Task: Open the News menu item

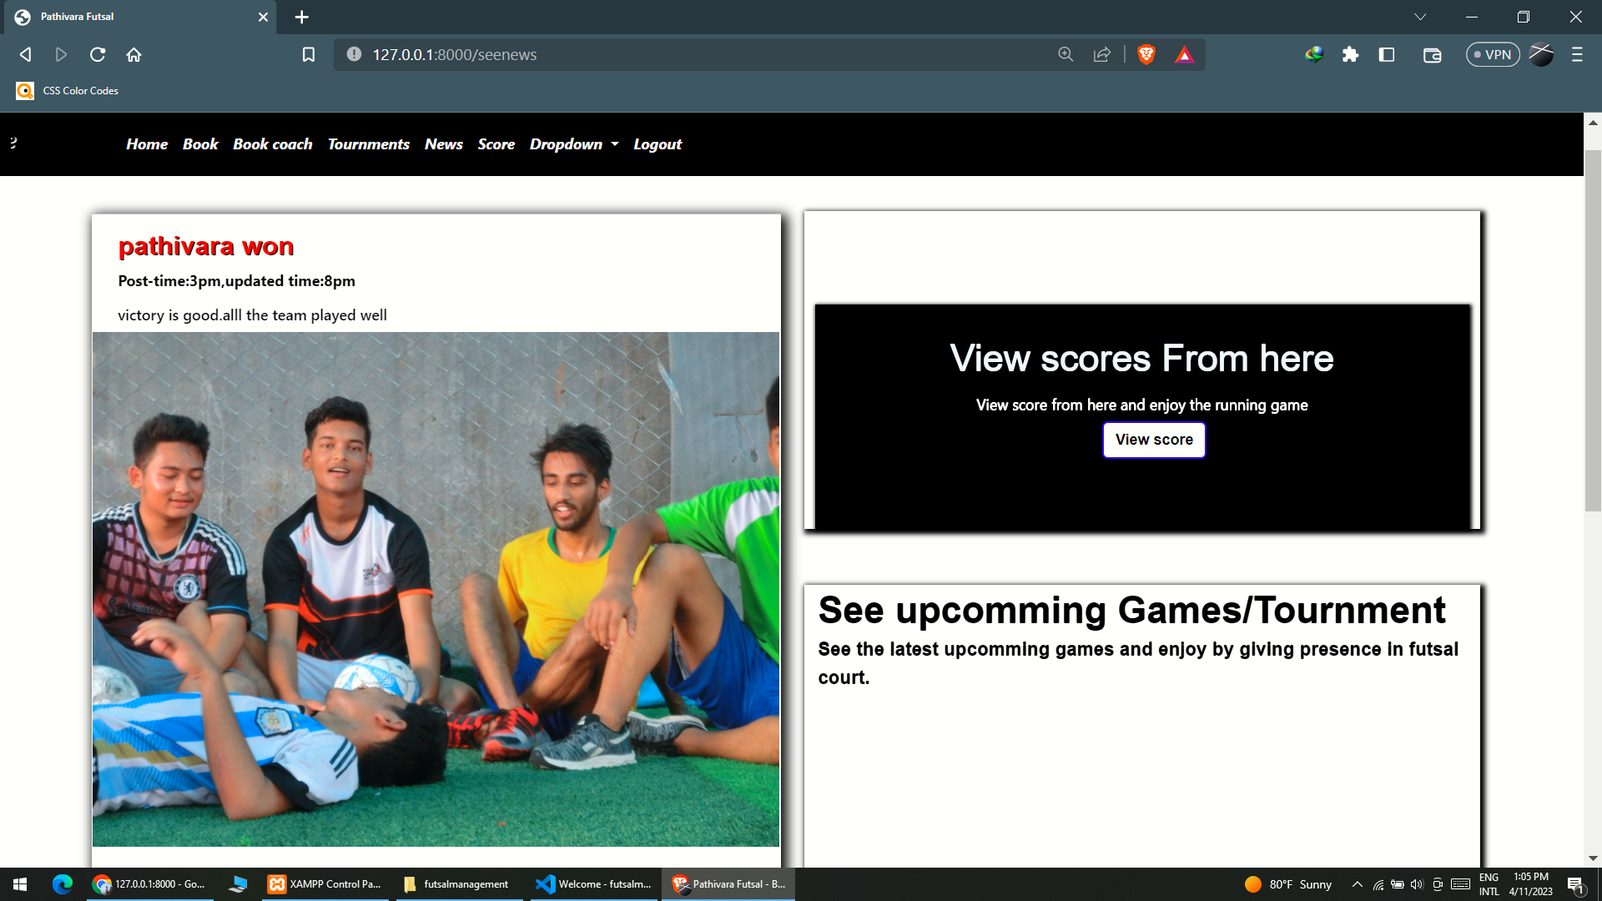Action: [x=443, y=143]
